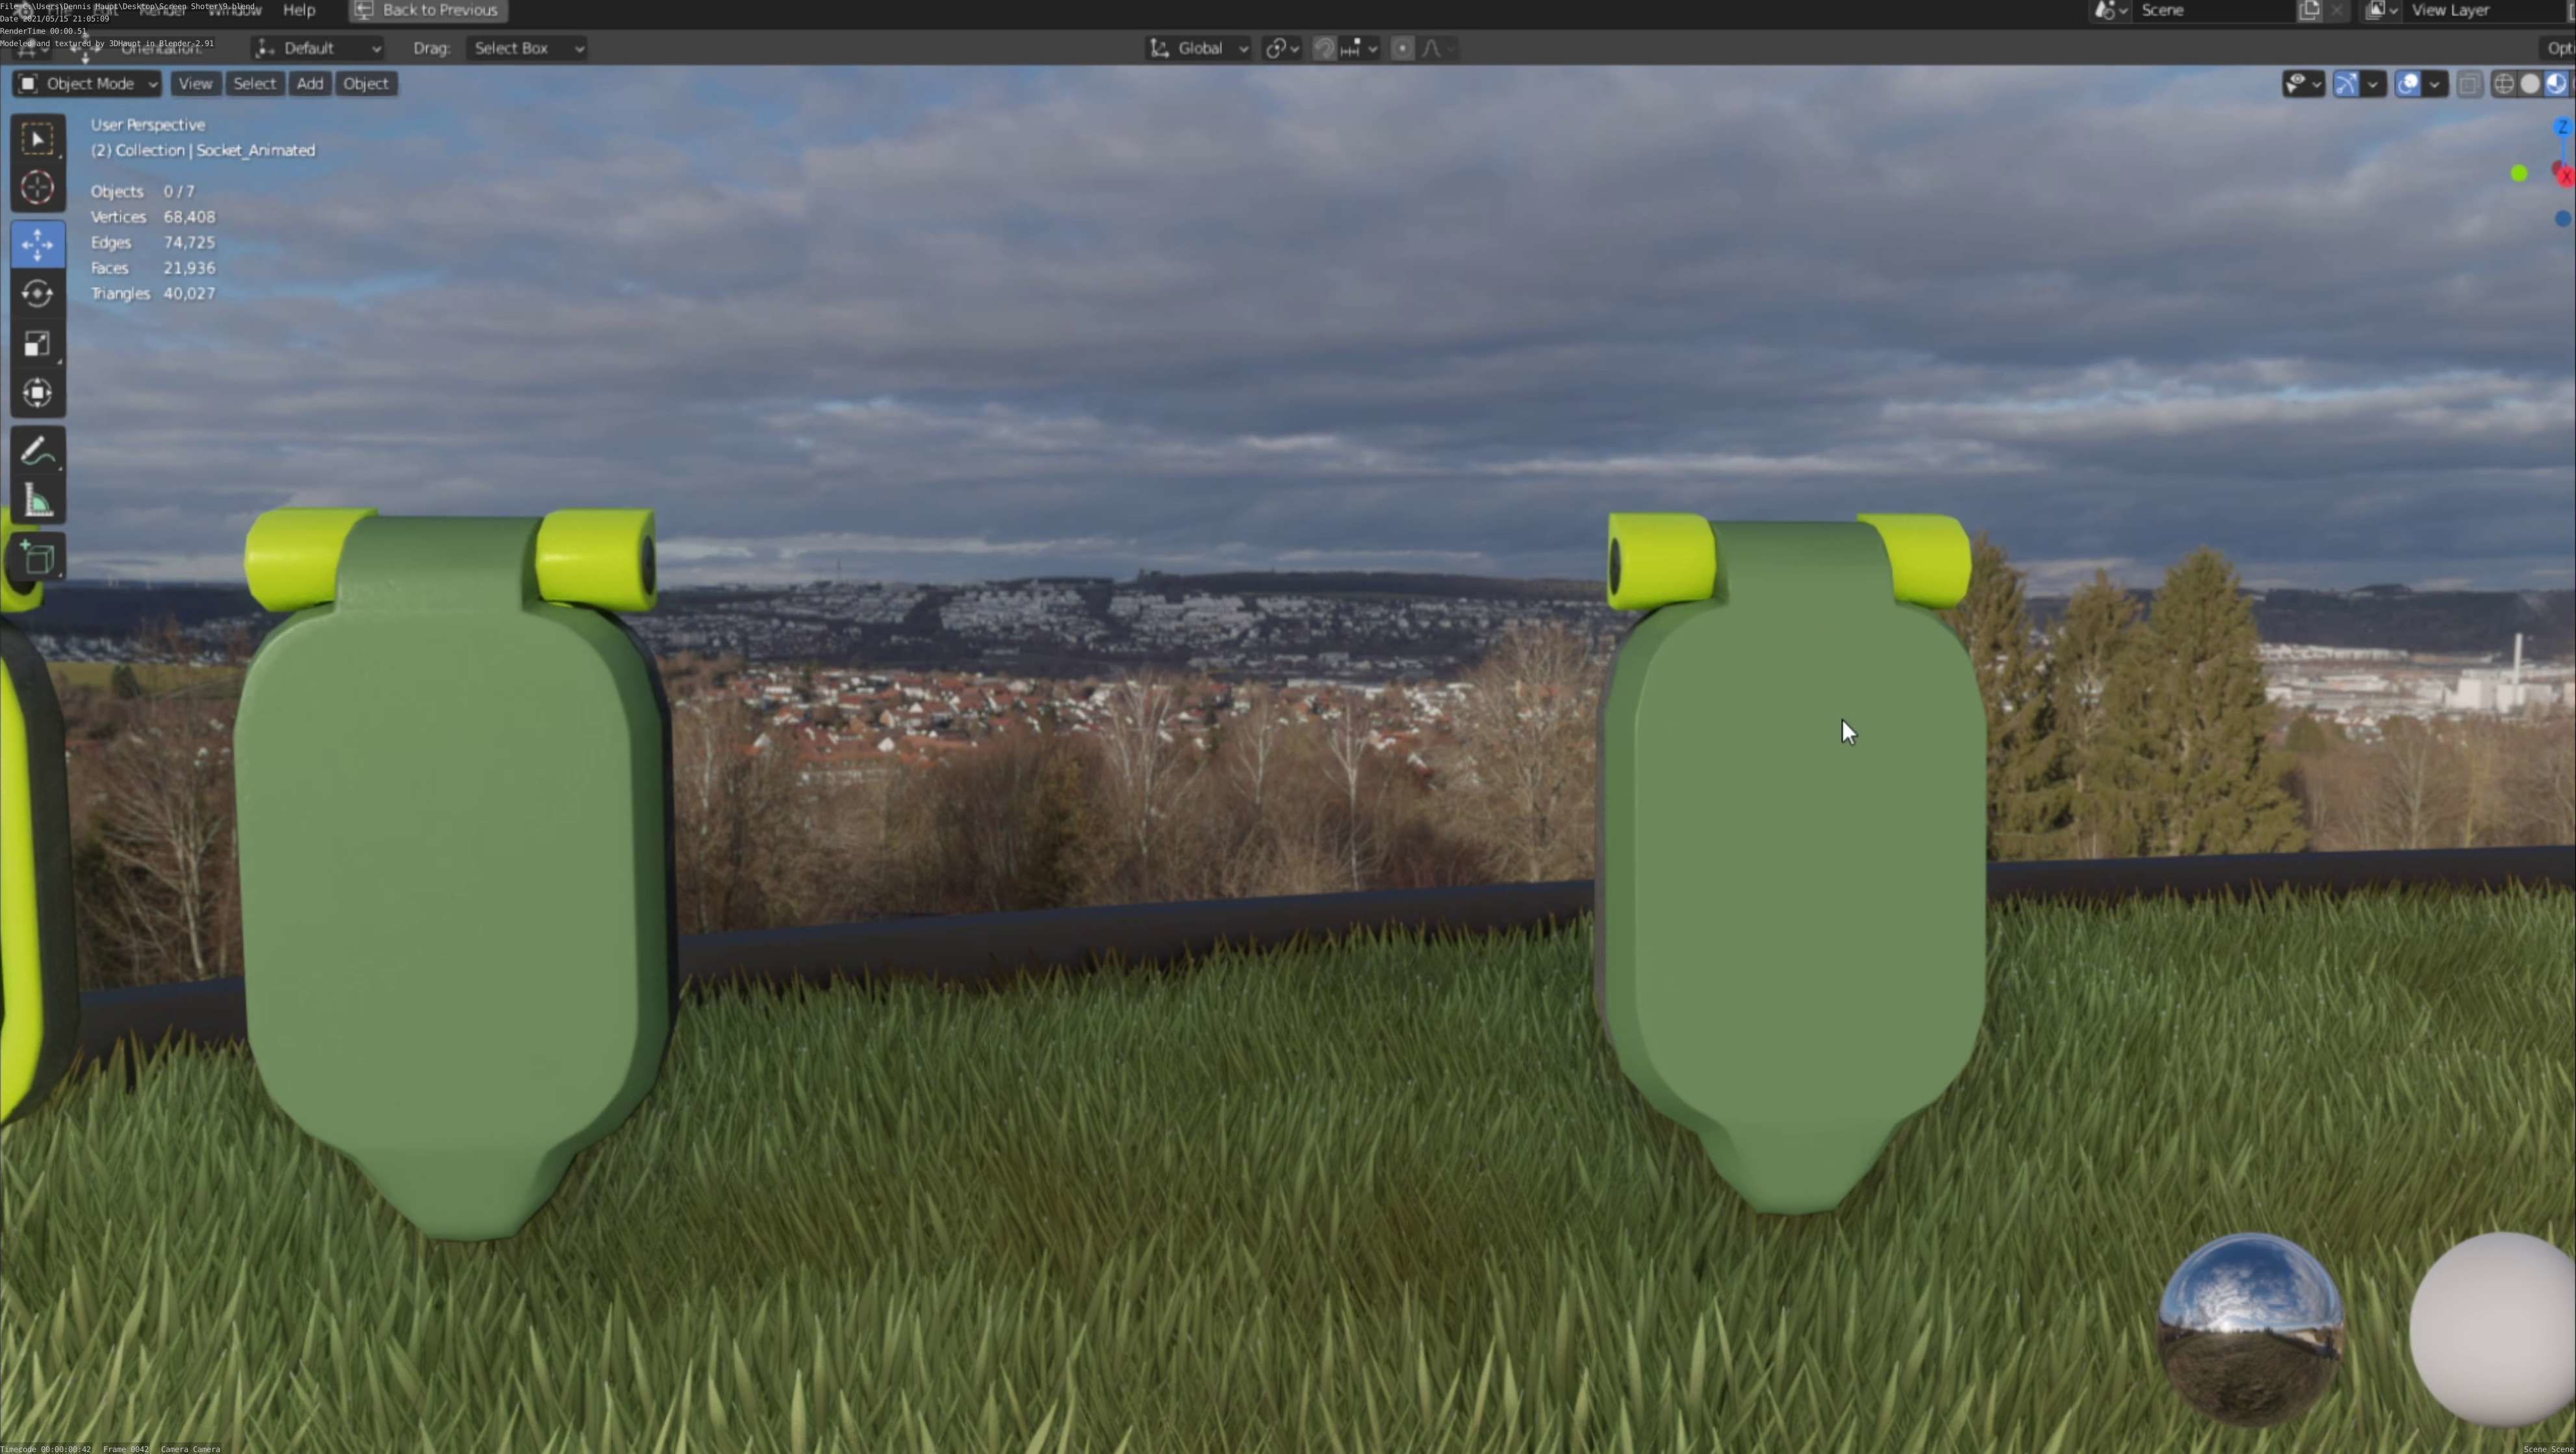Screen dimensions: 2576x1454
Task: Open the Object Mode dropdown
Action: pos(88,84)
